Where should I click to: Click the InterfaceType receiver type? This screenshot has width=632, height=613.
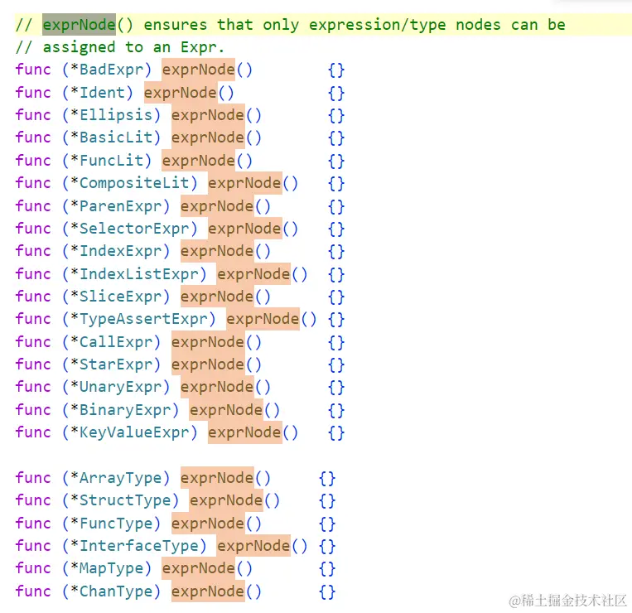[138, 546]
